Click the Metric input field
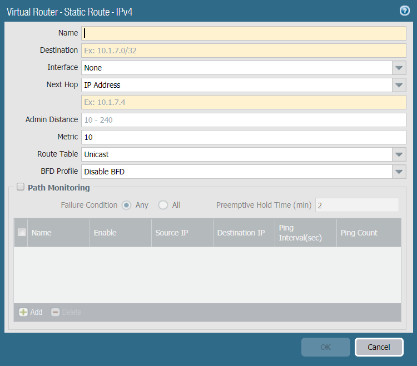This screenshot has height=366, width=417. coord(244,137)
